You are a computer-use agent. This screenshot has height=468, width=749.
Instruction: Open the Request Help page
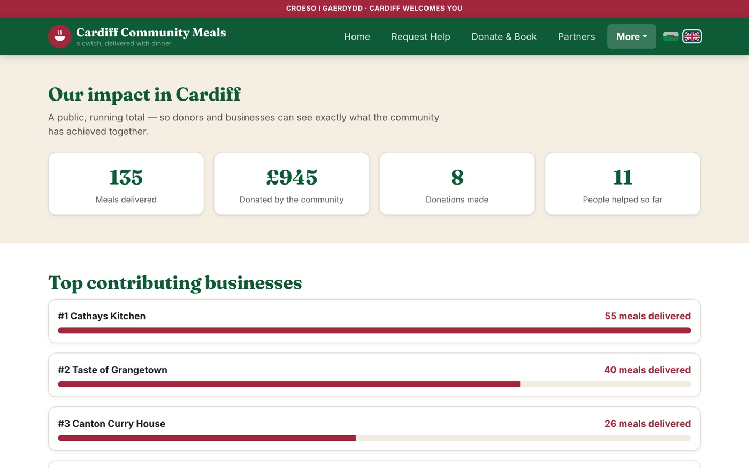(421, 36)
